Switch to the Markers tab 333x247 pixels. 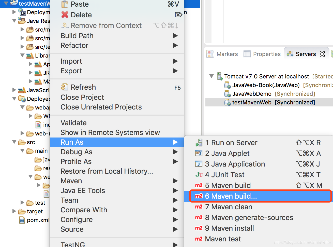[222, 54]
